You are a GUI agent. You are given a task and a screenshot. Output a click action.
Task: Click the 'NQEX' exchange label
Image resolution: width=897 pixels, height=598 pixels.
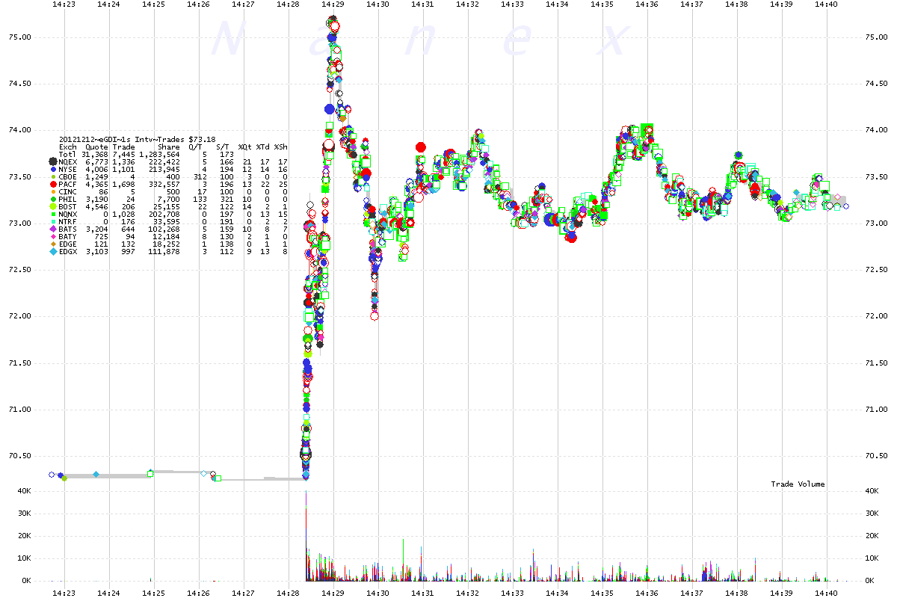tap(70, 161)
